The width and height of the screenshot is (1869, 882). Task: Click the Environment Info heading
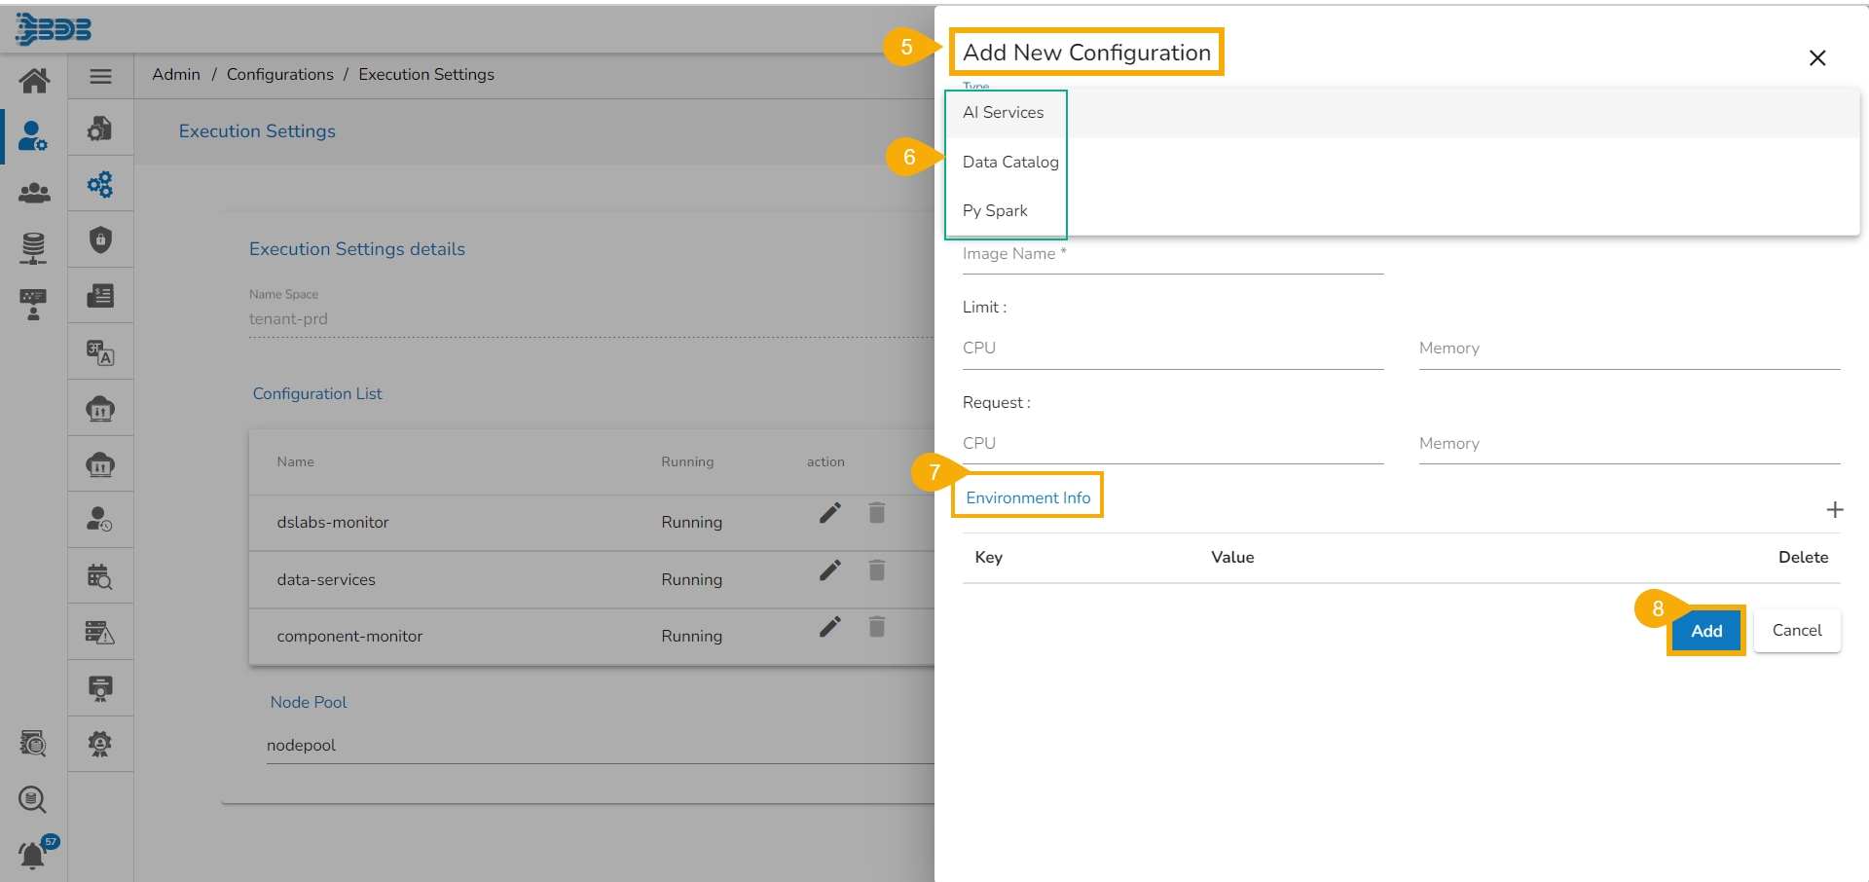click(1028, 498)
